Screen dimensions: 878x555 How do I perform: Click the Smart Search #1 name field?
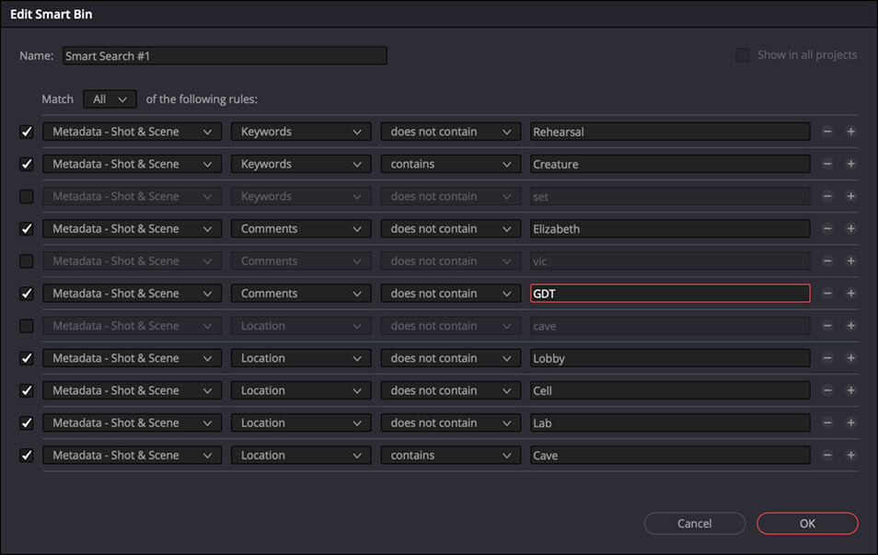[225, 56]
